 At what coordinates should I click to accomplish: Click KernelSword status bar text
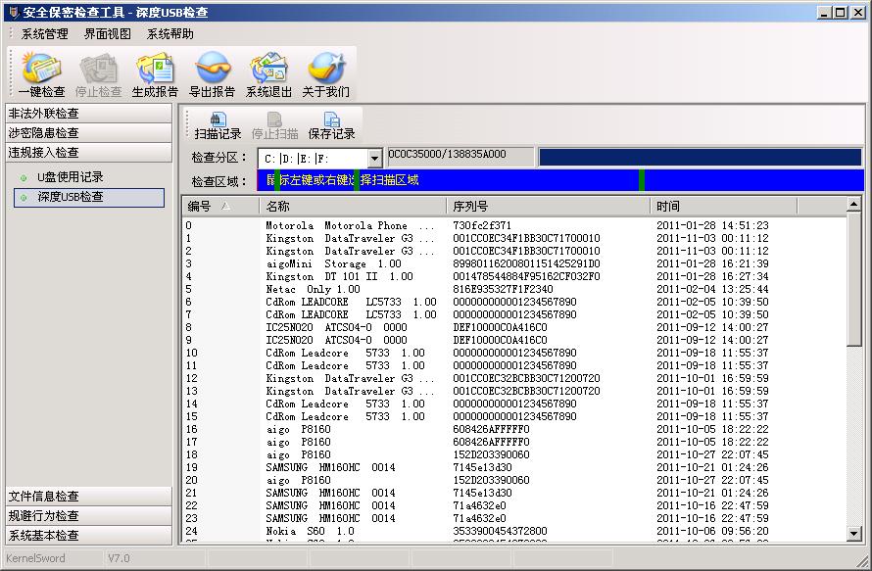pyautogui.click(x=35, y=558)
